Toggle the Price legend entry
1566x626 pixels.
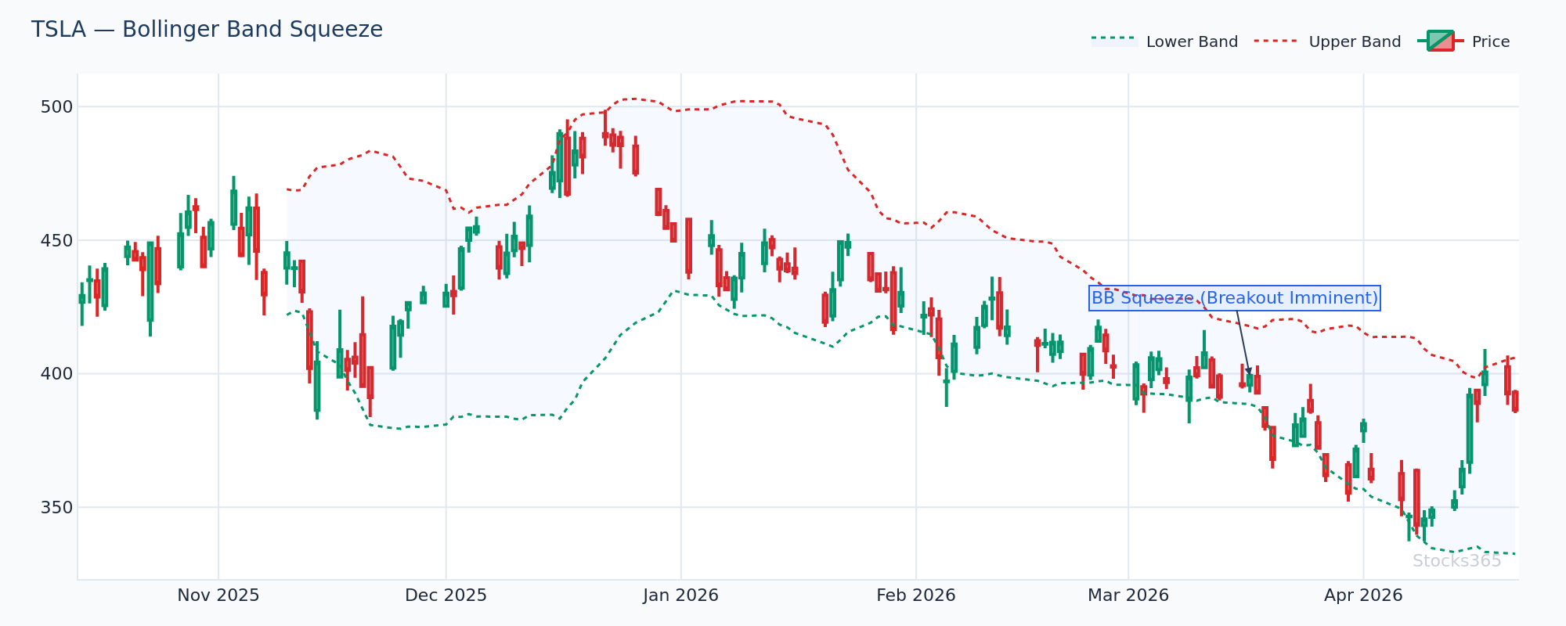click(x=1463, y=41)
